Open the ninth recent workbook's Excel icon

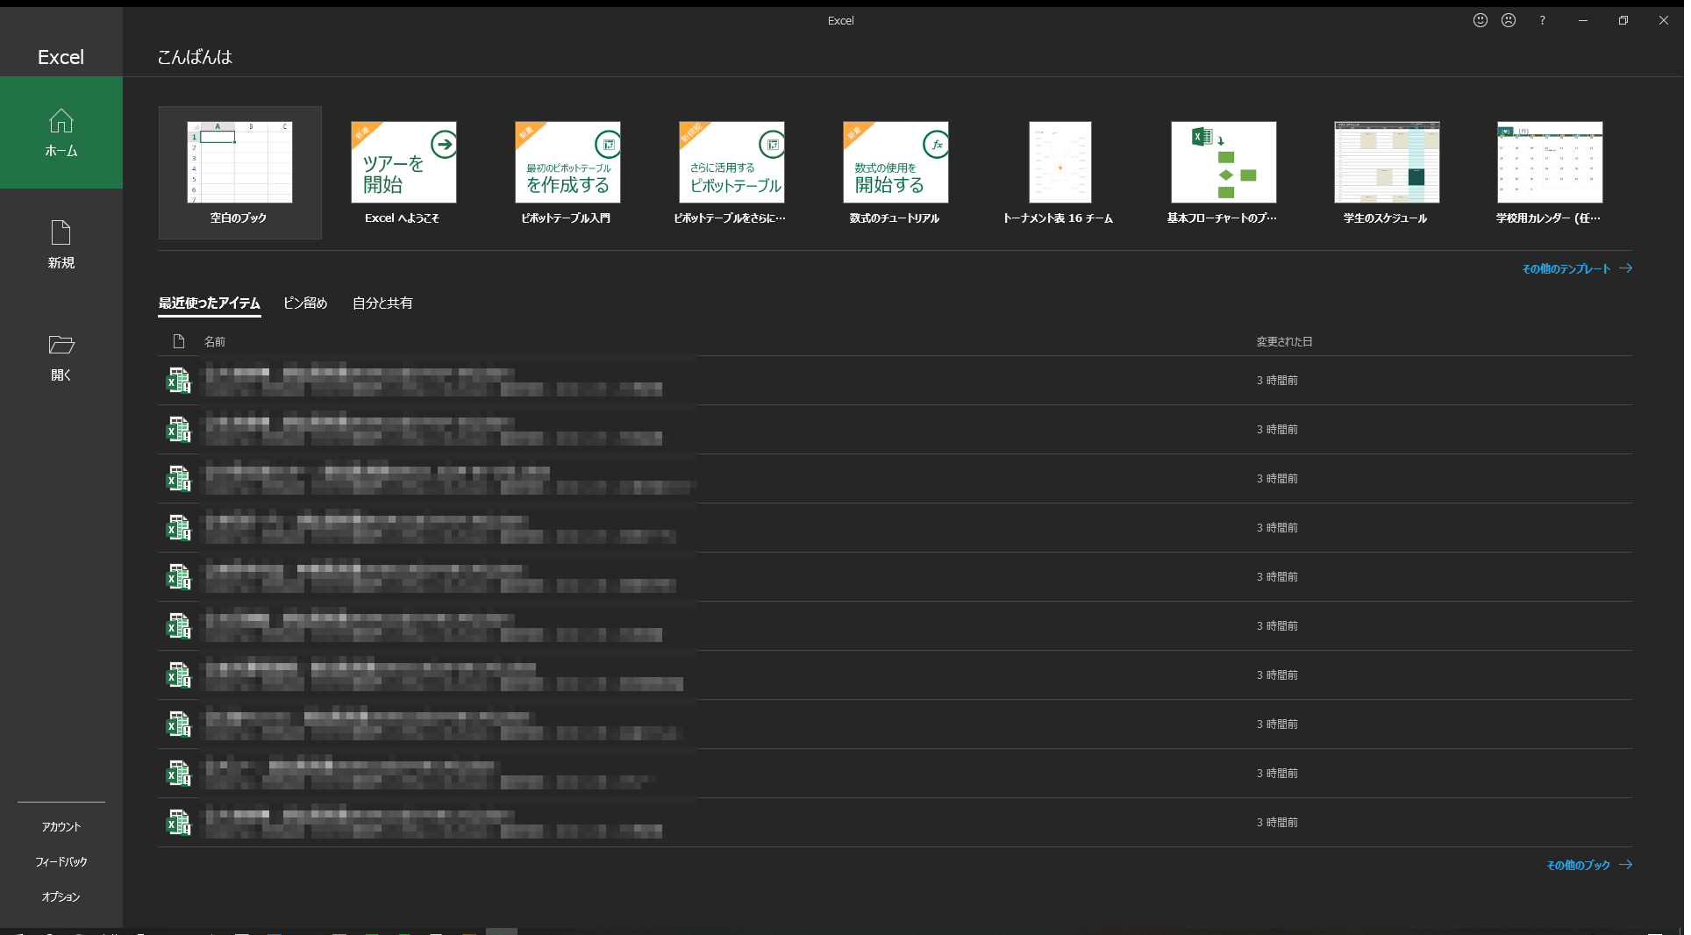[179, 773]
